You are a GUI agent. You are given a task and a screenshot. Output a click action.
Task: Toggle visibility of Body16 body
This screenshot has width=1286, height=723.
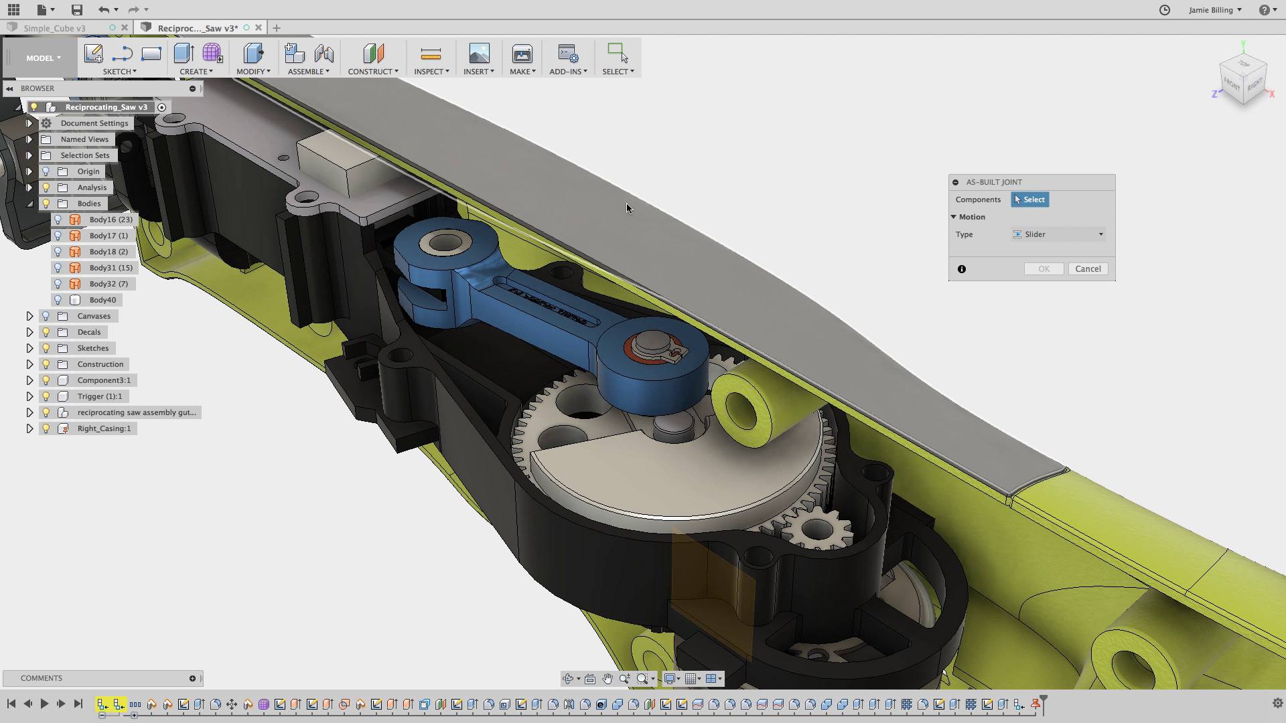(x=58, y=219)
